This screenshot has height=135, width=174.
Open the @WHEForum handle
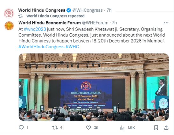pos(95,23)
